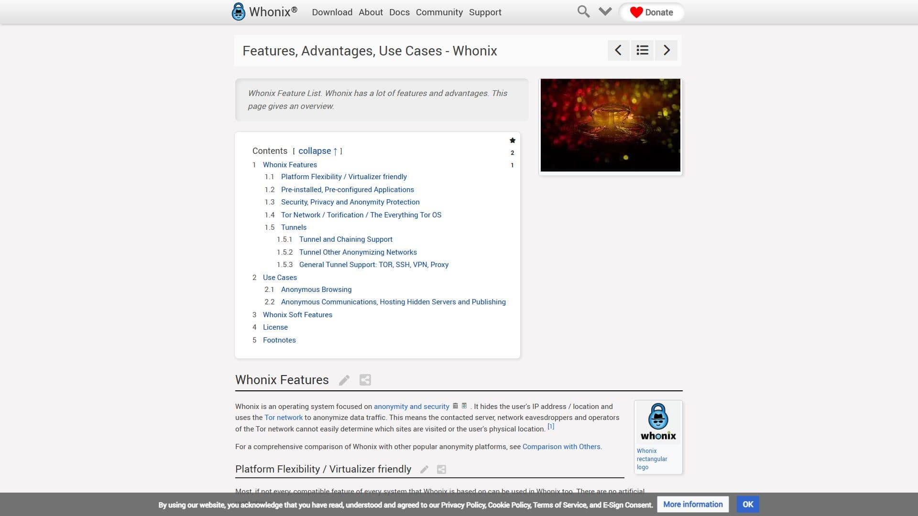Image resolution: width=918 pixels, height=516 pixels.
Task: Open the About menu
Action: tap(371, 12)
